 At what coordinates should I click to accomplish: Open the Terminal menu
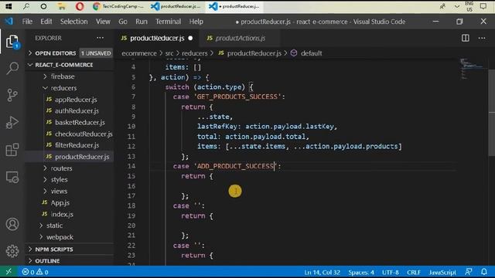[168, 22]
